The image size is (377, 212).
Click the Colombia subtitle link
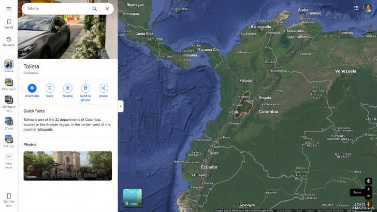[x=31, y=73]
